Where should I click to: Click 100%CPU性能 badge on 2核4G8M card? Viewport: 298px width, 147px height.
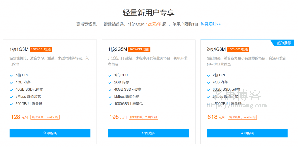pyautogui.click(x=238, y=49)
